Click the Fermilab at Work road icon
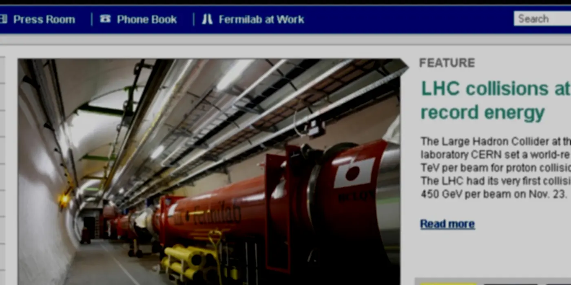Screen dimensions: 571x285 207,19
